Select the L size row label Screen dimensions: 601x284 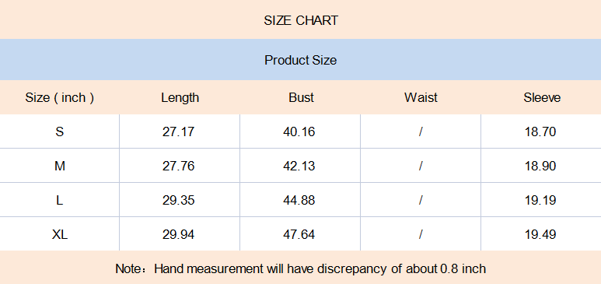point(59,200)
